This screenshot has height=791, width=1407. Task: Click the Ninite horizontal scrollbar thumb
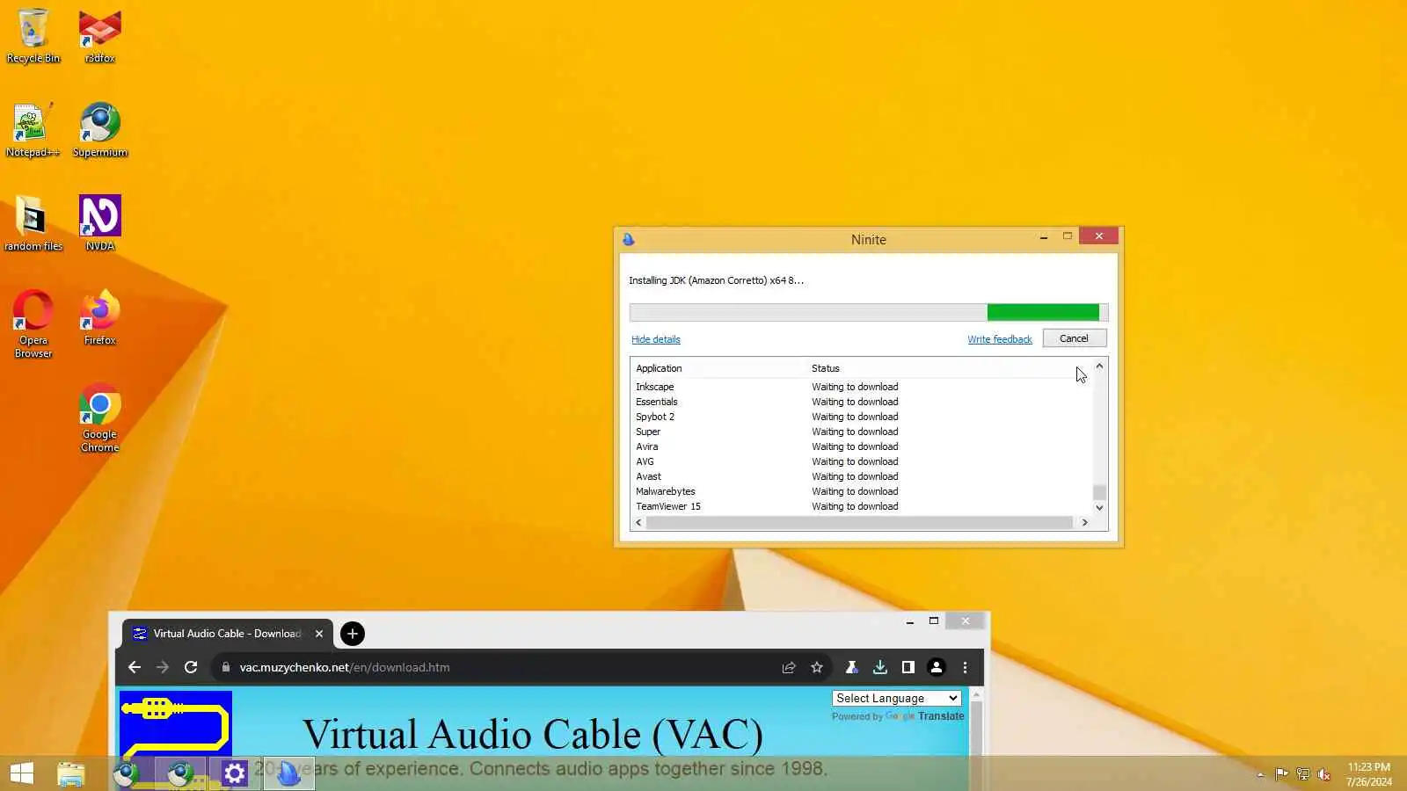point(859,522)
